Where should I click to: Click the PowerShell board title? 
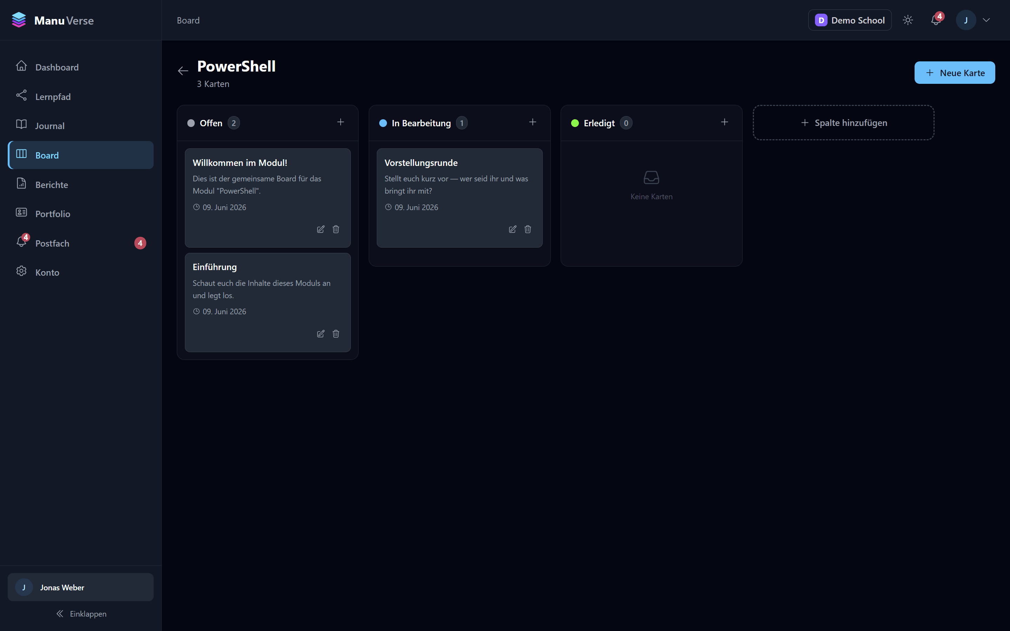pos(236,66)
